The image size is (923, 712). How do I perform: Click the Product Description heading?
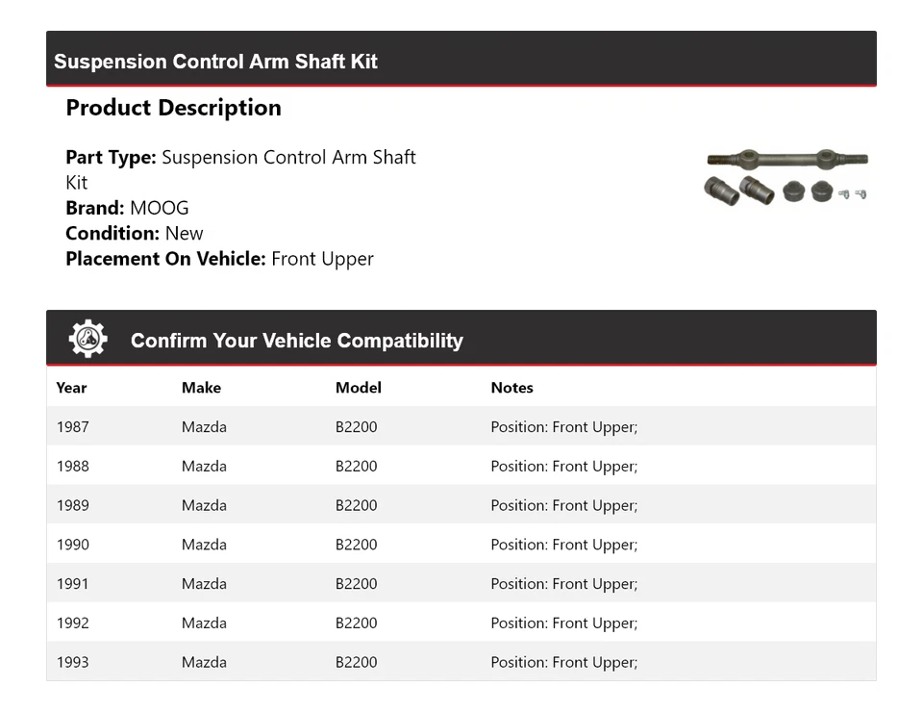point(174,108)
